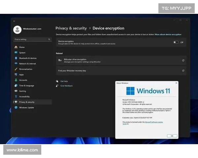Click the Windows 11 logo in About dialog
The height and width of the screenshot is (158, 198).
pyautogui.click(x=130, y=91)
